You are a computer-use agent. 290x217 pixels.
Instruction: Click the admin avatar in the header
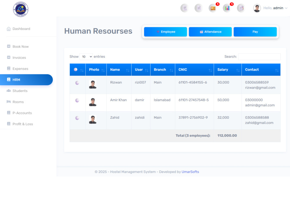257,8
